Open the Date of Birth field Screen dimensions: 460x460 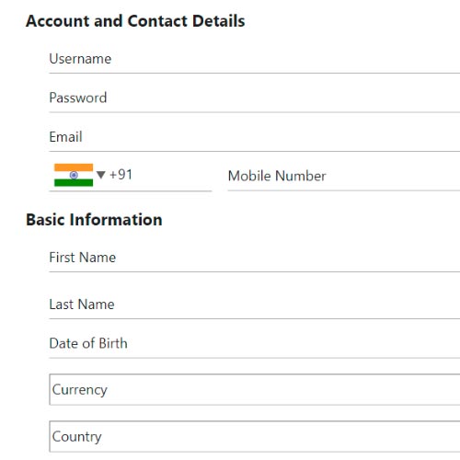pyautogui.click(x=255, y=343)
